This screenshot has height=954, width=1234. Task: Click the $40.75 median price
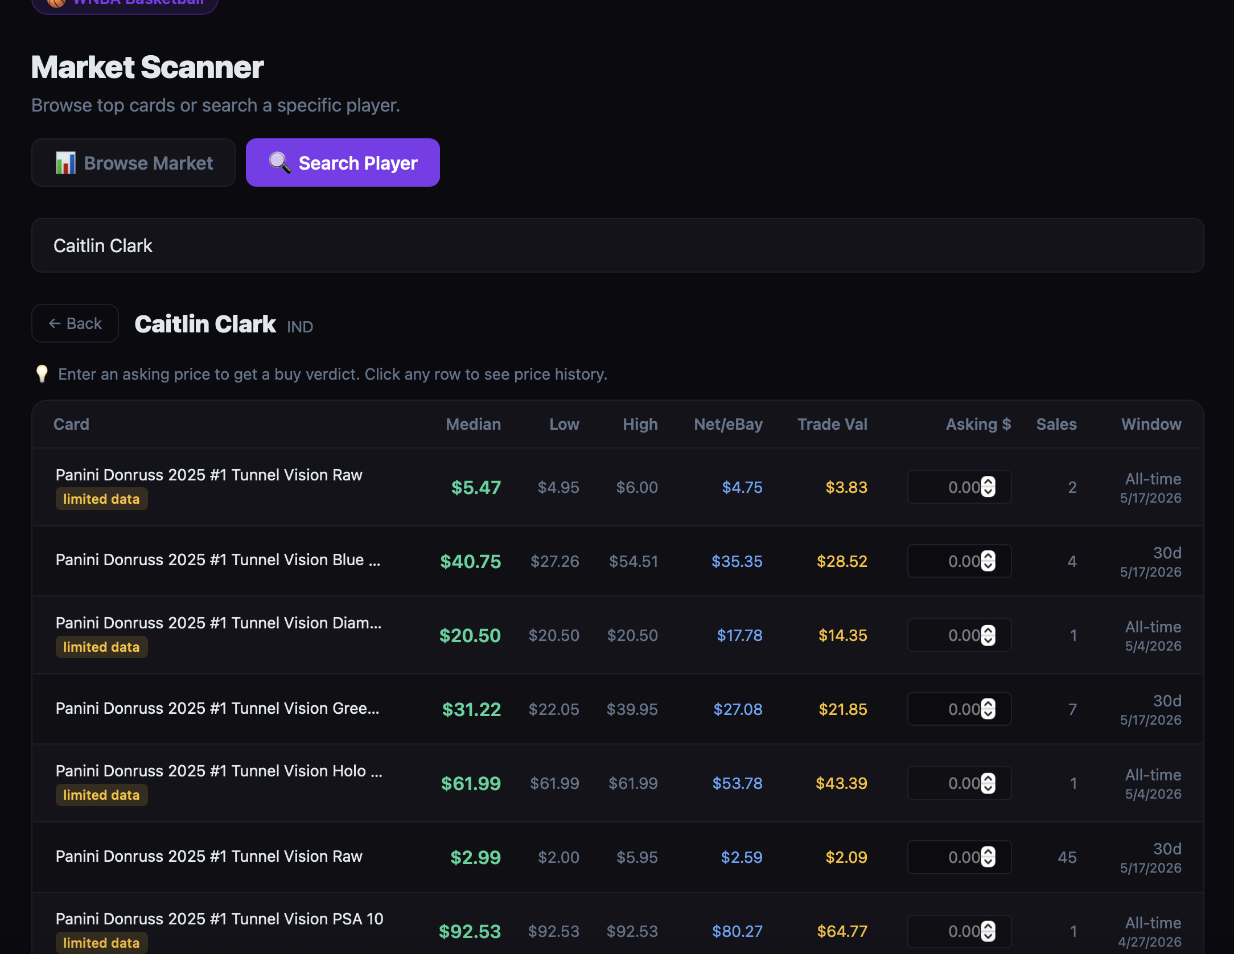coord(470,561)
